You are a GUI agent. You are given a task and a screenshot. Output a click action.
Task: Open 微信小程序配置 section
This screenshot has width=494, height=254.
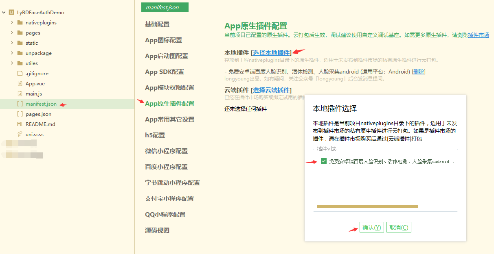pos(167,151)
